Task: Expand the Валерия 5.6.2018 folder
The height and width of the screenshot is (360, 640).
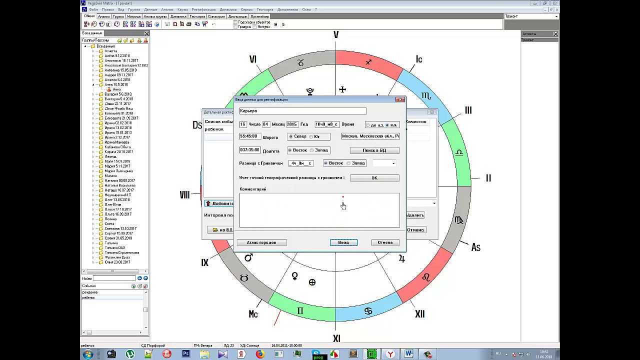Action: point(93,94)
